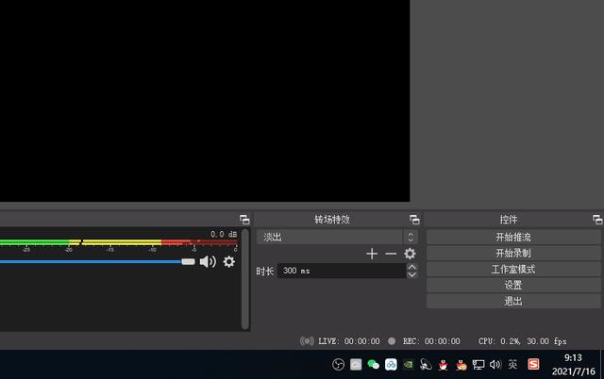Open audio mixer source gear settings
The width and height of the screenshot is (604, 379).
click(x=228, y=262)
